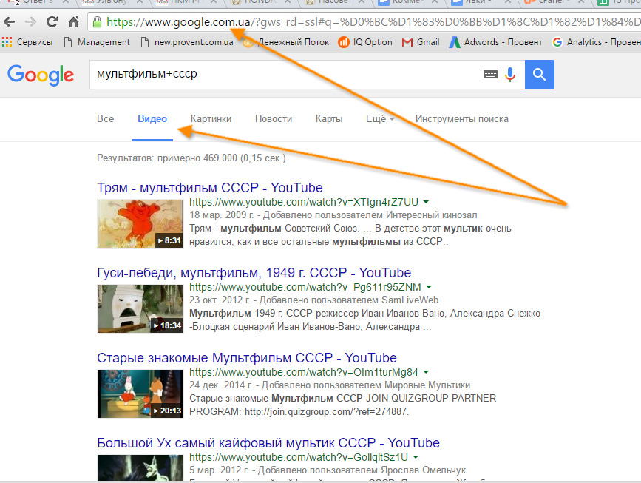Viewport: 641px width, 483px height.
Task: Open the Трям - мультфильм СССР result
Action: click(x=210, y=188)
